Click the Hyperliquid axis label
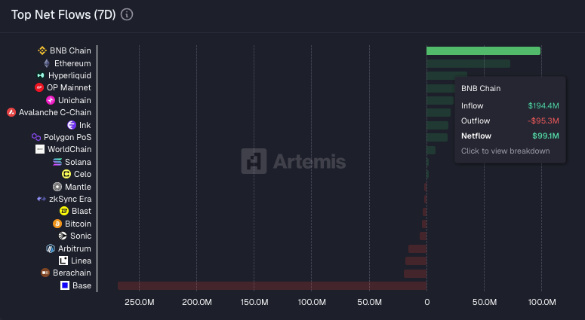This screenshot has width=585, height=320. pos(69,75)
